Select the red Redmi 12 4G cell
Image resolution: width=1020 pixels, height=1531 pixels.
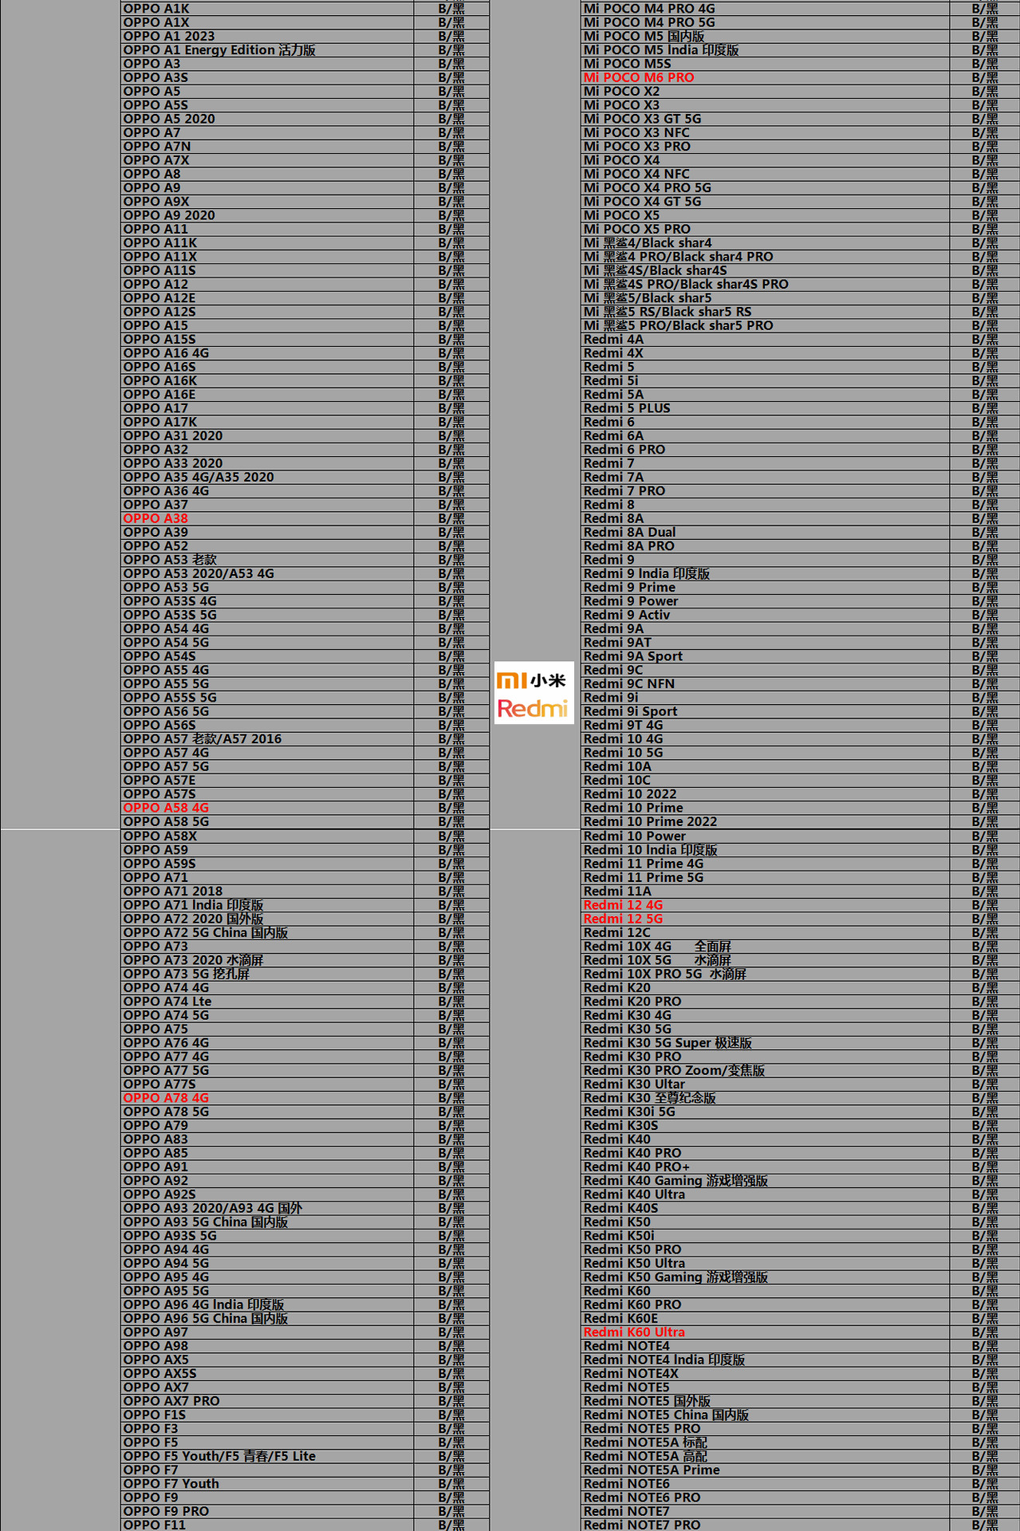click(765, 905)
